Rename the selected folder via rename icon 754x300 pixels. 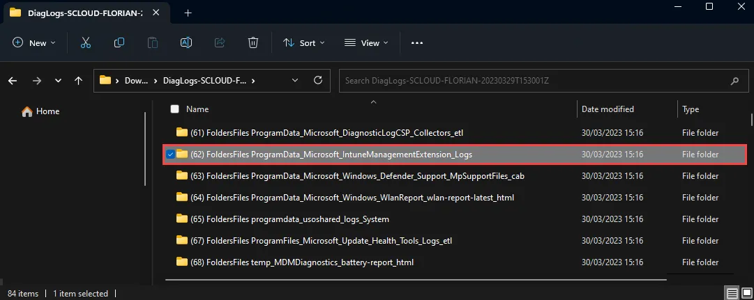(x=186, y=42)
